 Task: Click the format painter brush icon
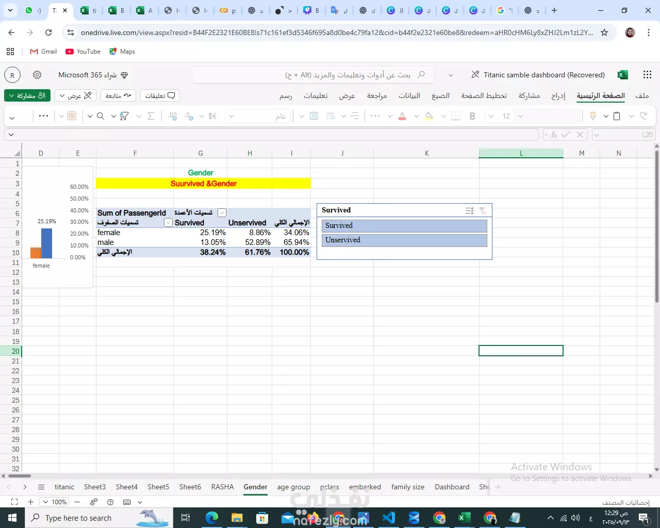click(593, 116)
